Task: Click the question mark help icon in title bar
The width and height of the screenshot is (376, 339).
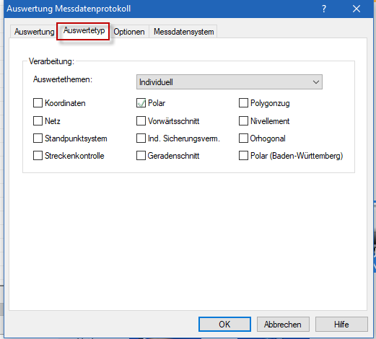Action: point(324,9)
